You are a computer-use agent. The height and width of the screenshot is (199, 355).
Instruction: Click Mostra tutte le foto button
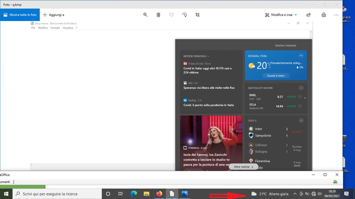20,15
